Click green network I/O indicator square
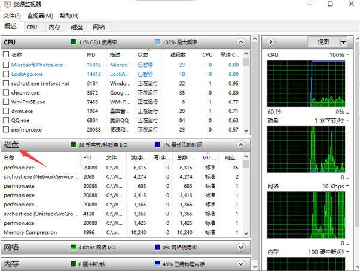The width and height of the screenshot is (360, 271). [74, 247]
